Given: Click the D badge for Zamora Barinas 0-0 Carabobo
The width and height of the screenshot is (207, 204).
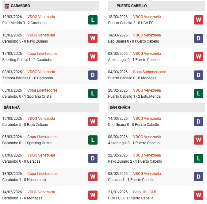Looking at the screenshot, I should (x=93, y=75).
